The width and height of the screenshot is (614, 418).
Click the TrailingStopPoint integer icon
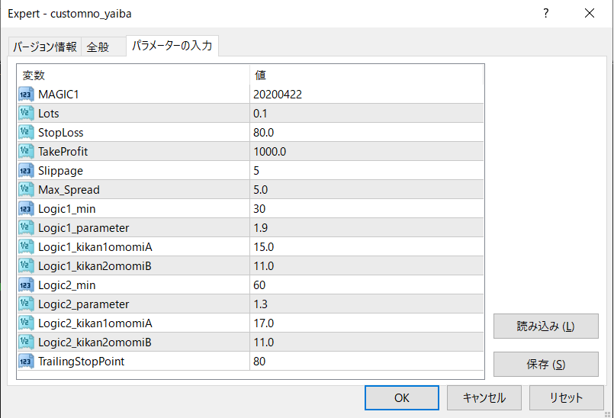coord(26,361)
